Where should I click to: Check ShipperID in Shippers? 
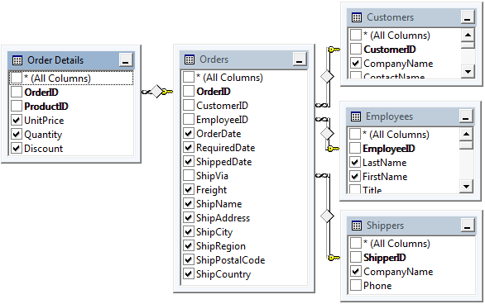pos(356,258)
